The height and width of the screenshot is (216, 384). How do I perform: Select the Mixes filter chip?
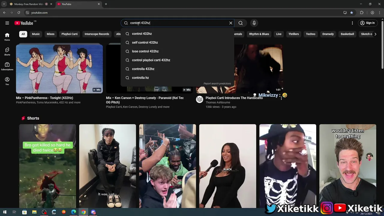coord(51,34)
